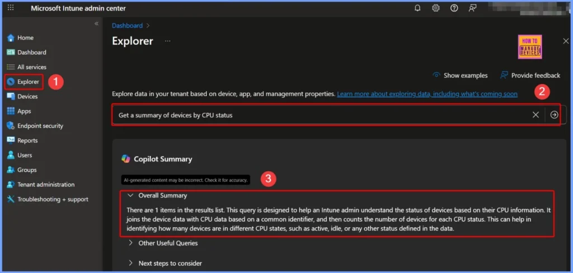Click the Copilot Summary heading
The height and width of the screenshot is (273, 573).
(x=163, y=159)
